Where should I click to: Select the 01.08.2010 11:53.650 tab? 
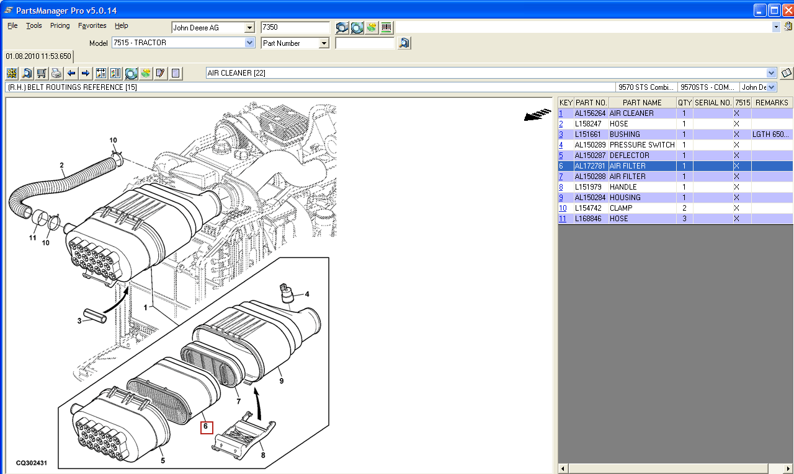click(x=38, y=56)
